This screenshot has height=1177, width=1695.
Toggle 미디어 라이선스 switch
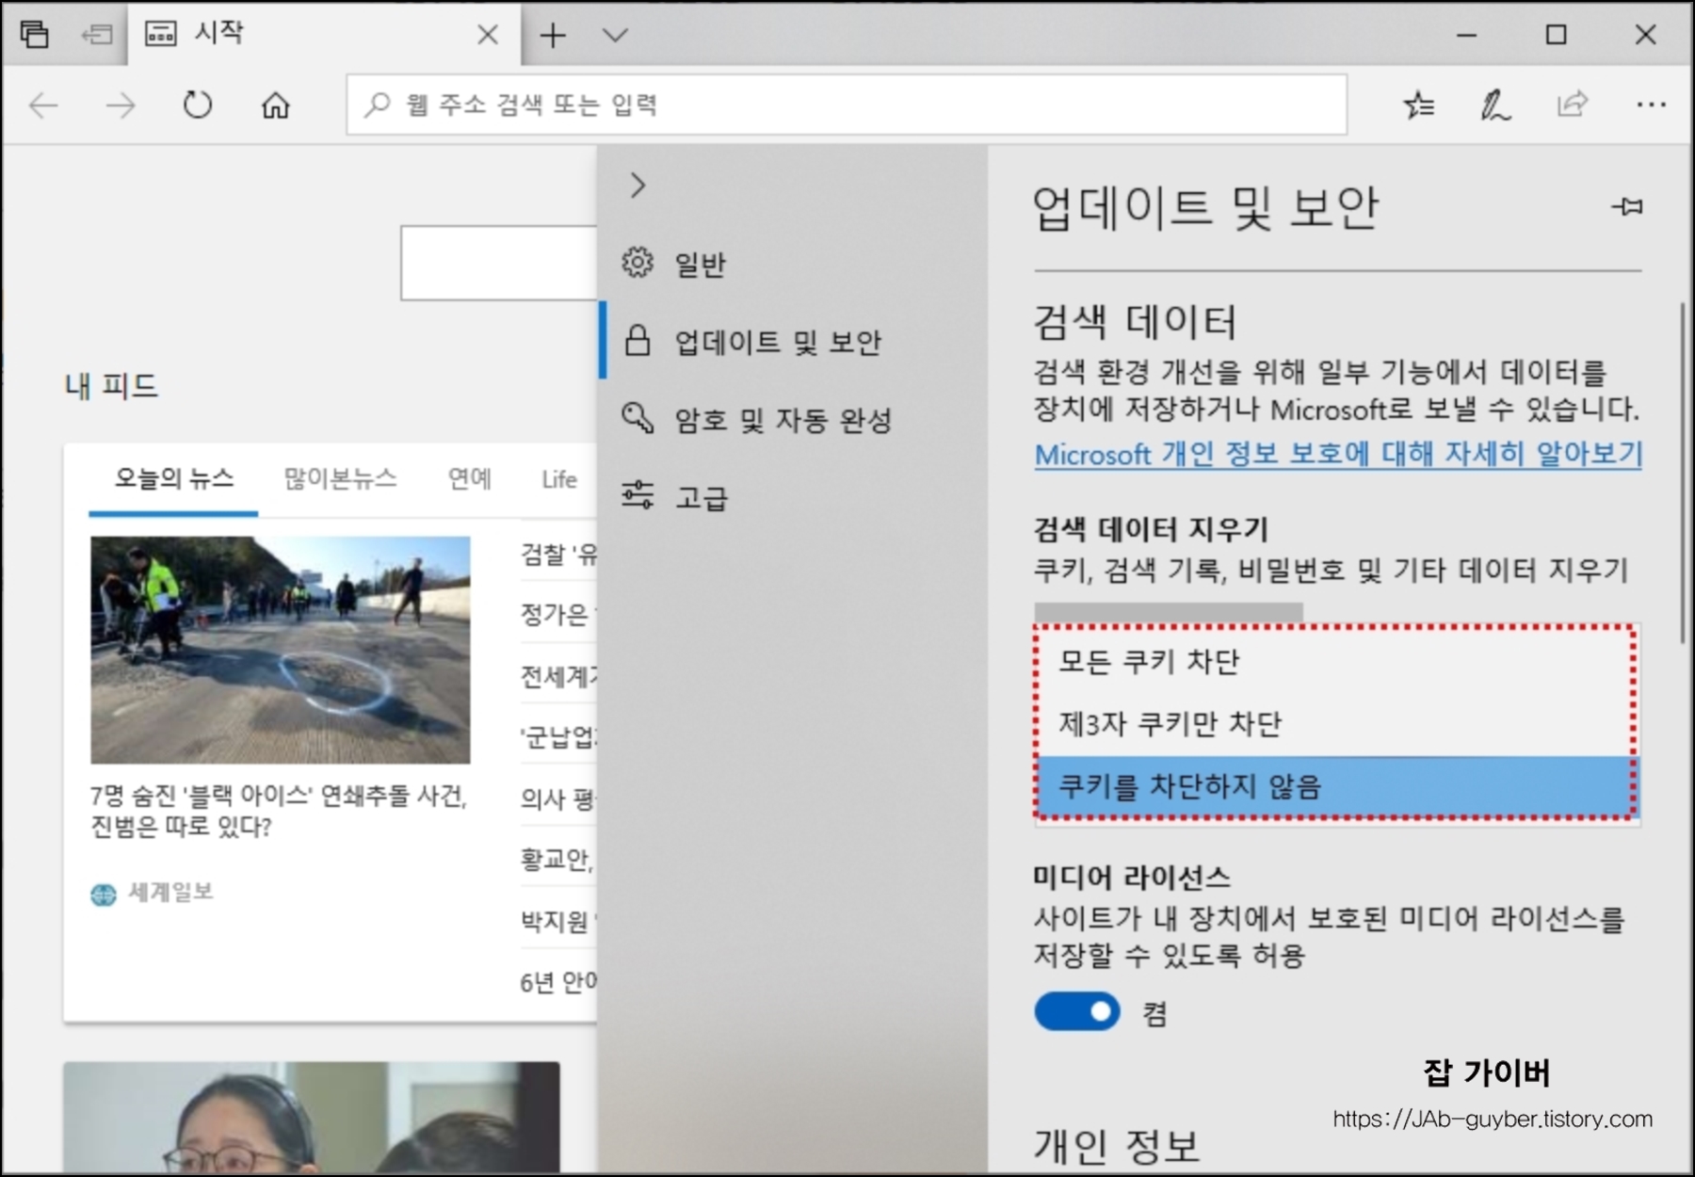click(x=1077, y=1012)
